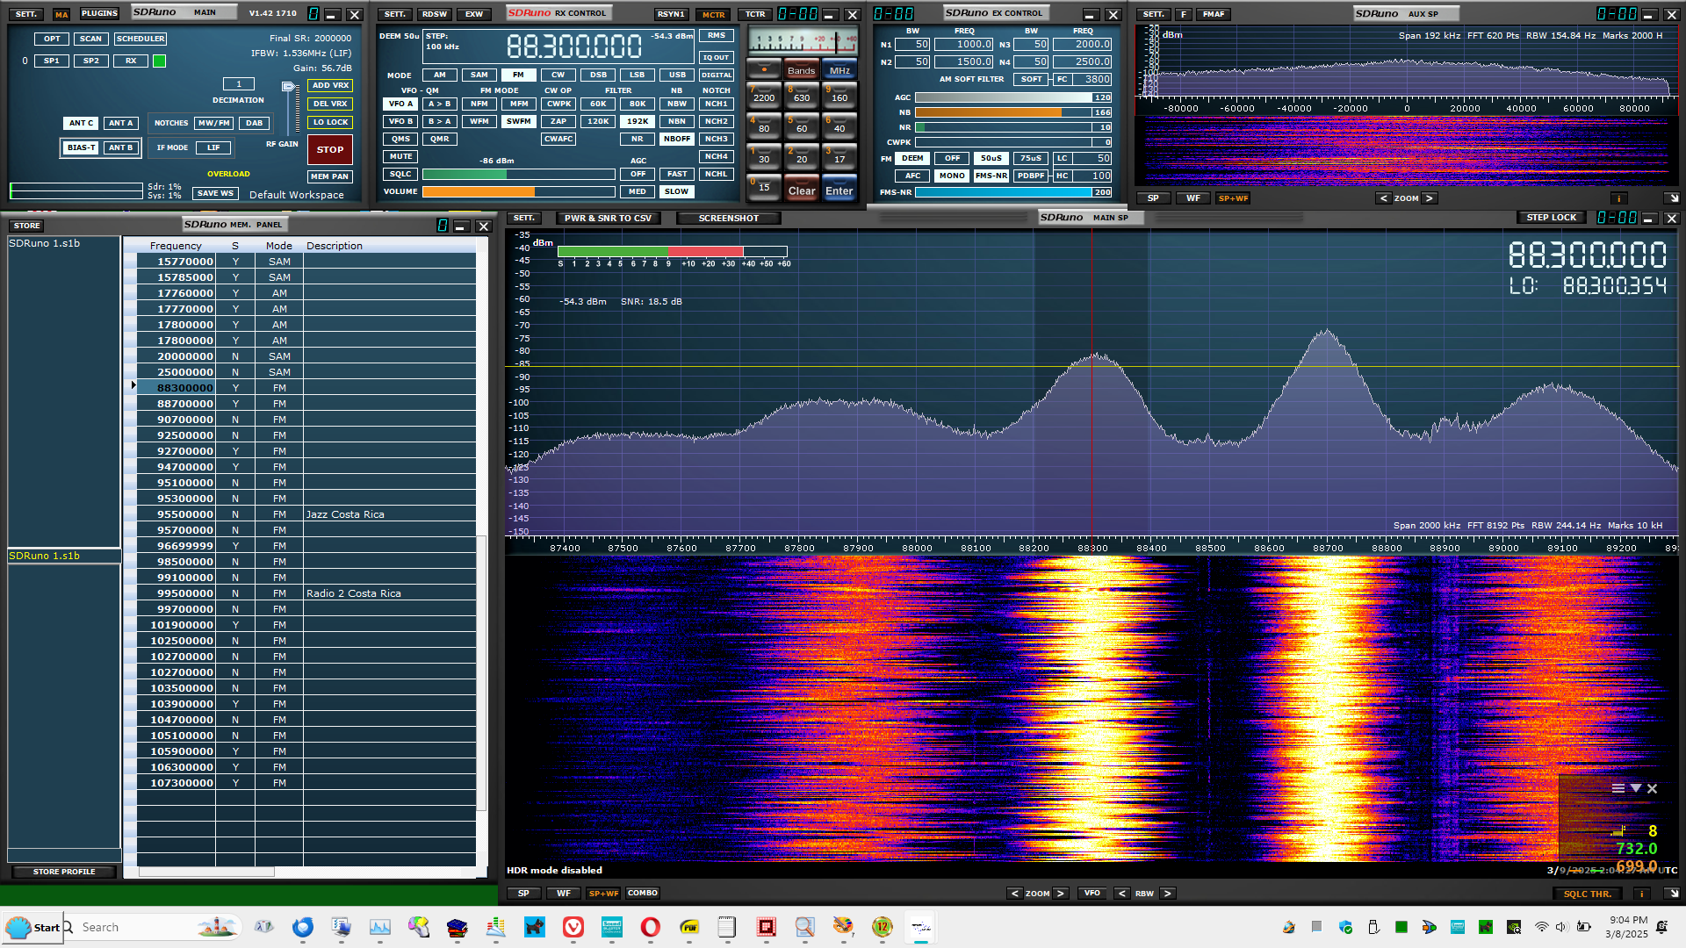The height and width of the screenshot is (948, 1686).
Task: Toggle STEP LOCK in Main SP
Action: (x=1552, y=218)
